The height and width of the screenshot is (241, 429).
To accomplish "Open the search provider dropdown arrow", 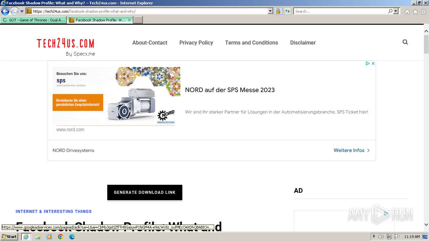I will tap(396, 11).
